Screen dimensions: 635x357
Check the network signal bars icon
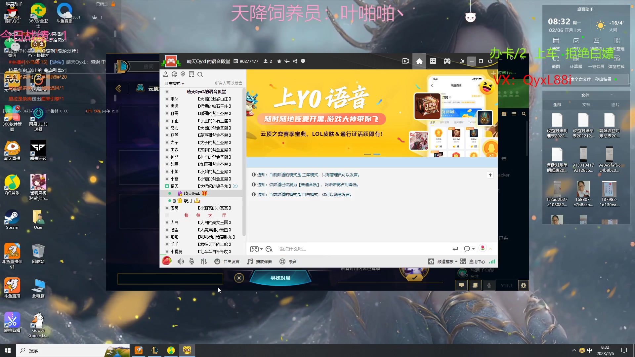(492, 261)
